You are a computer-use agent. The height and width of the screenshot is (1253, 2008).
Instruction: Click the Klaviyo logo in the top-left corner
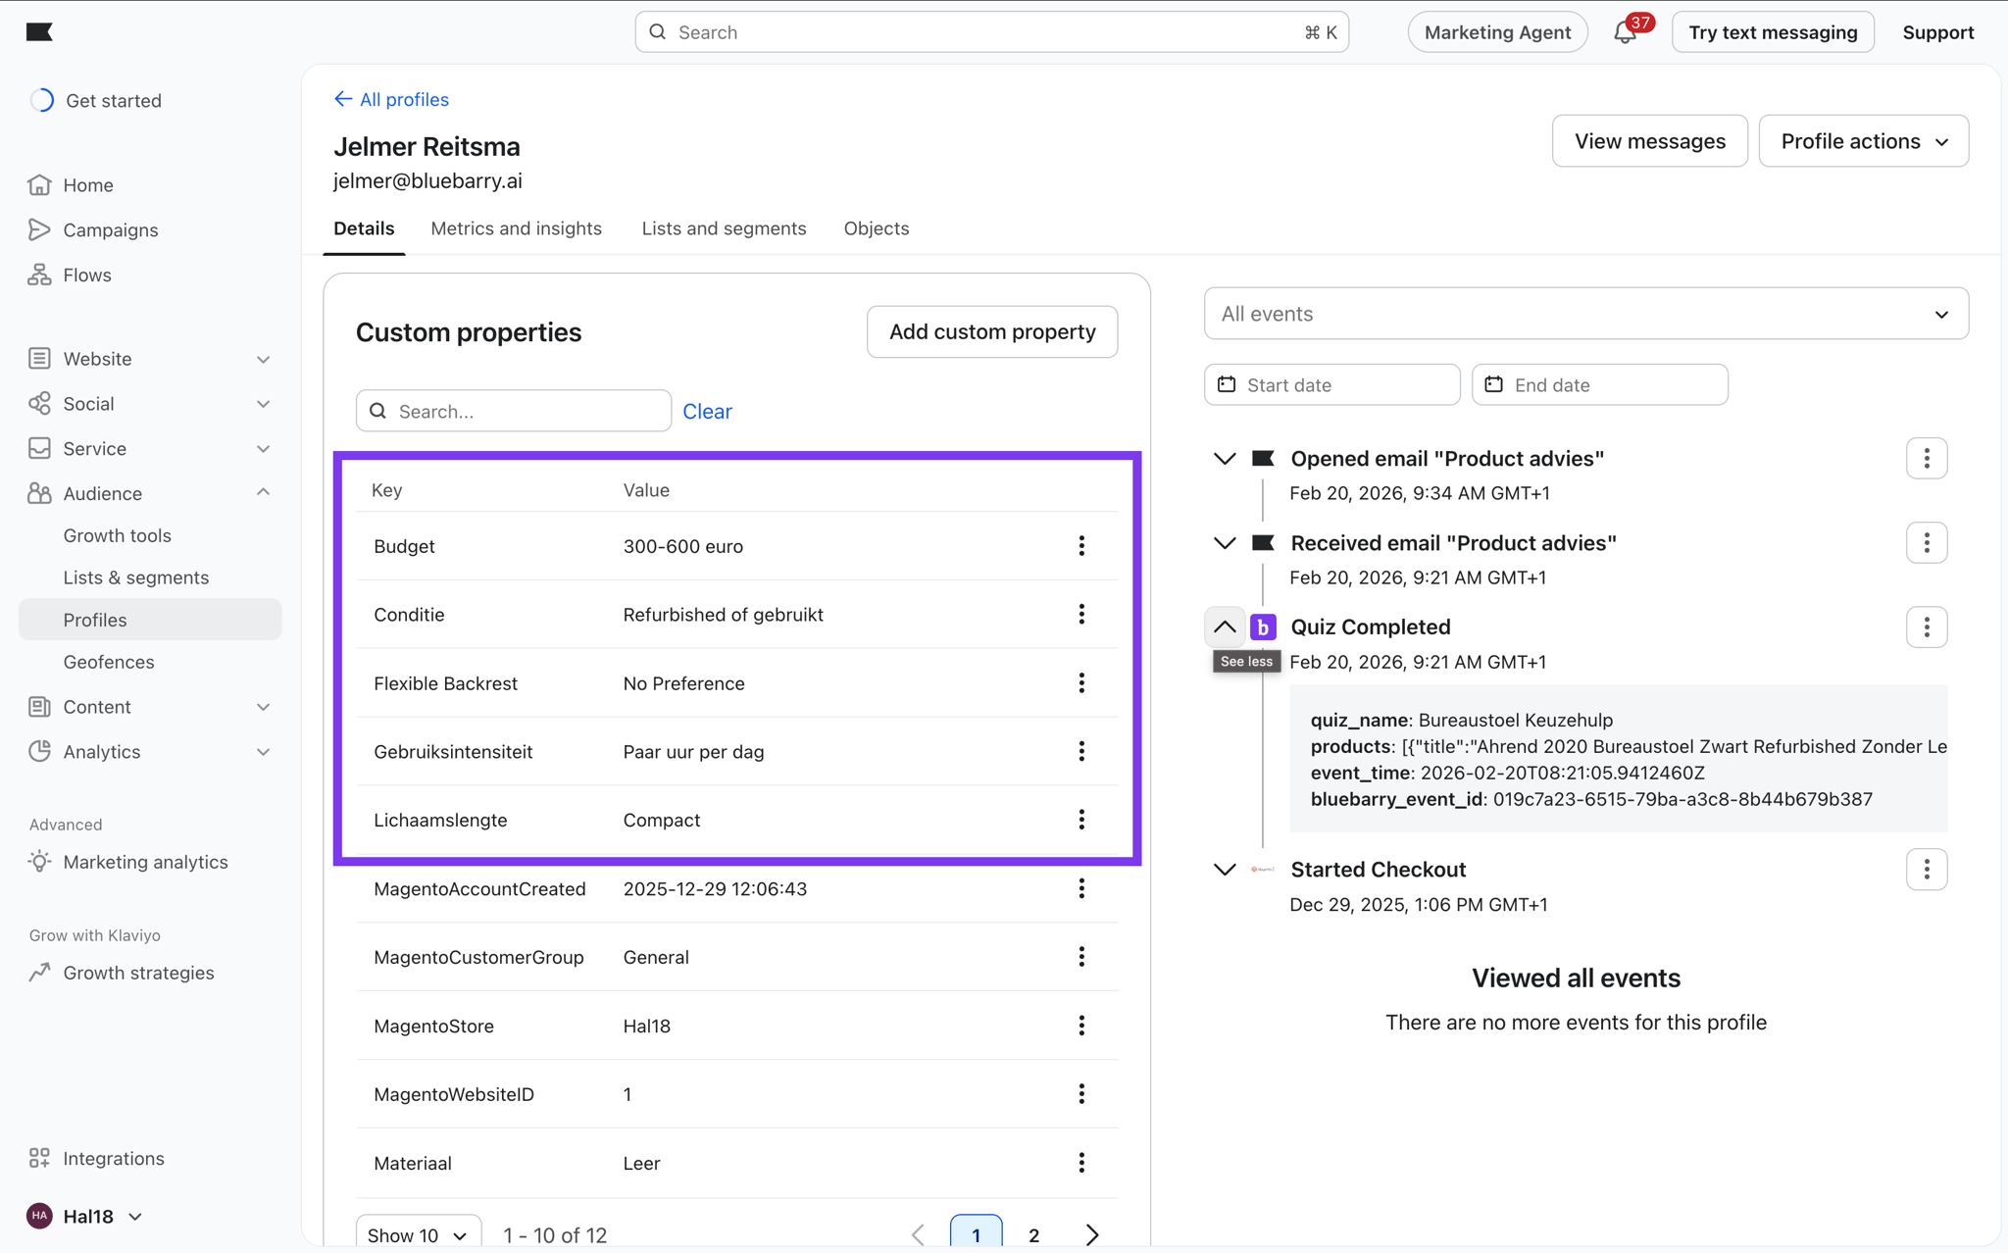(x=39, y=31)
